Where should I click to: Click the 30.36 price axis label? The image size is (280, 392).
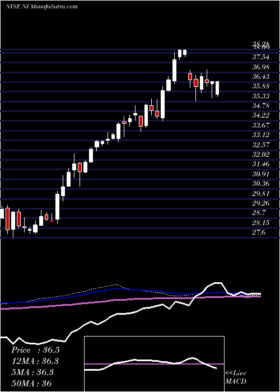click(x=261, y=184)
